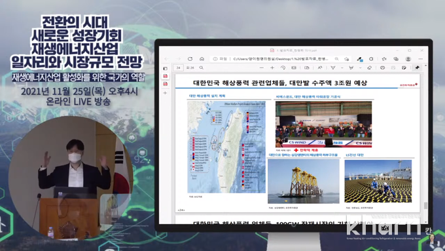Toggle the Draw pen tool
The width and height of the screenshot is (445, 251).
[x=333, y=68]
